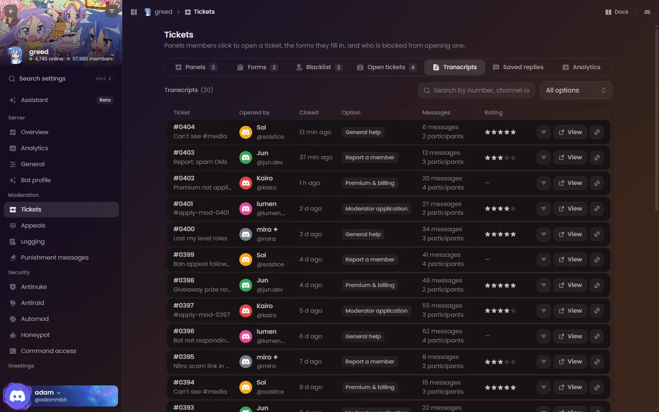Image resolution: width=659 pixels, height=412 pixels.
Task: Open the Search settings box
Action: tap(61, 79)
